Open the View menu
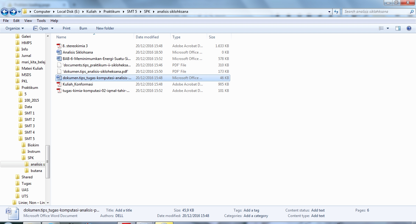416x224 pixels. click(28, 21)
